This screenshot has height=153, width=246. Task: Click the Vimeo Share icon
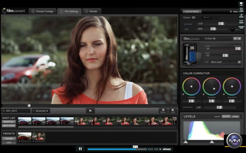point(241,16)
